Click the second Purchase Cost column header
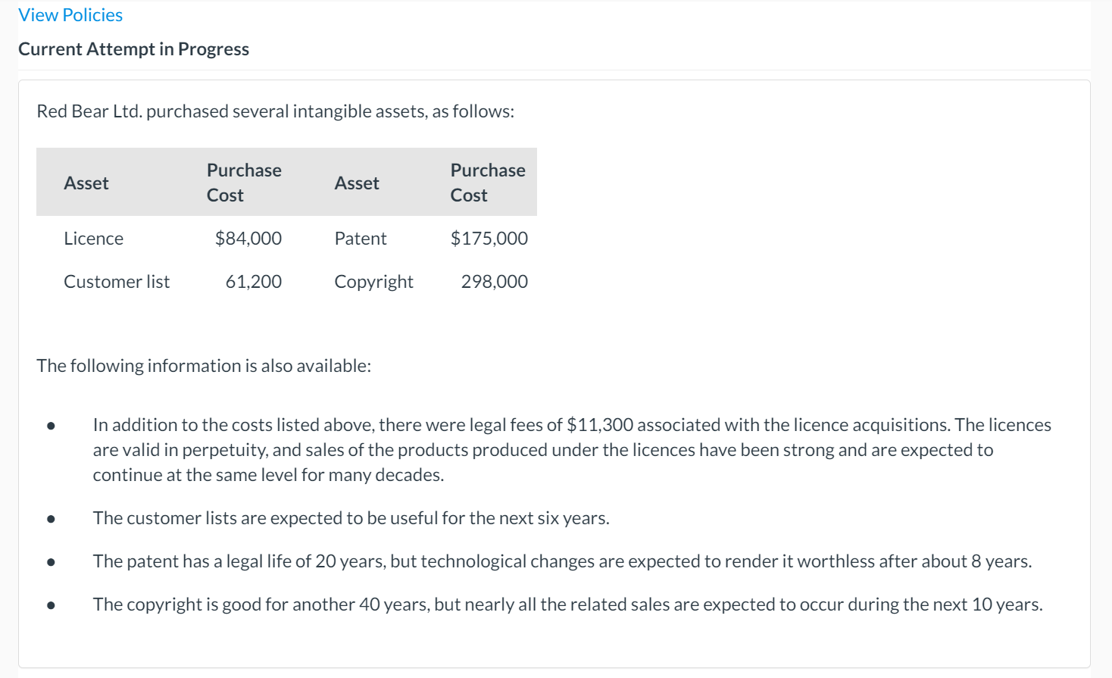Screen dimensions: 1112x678 point(487,183)
